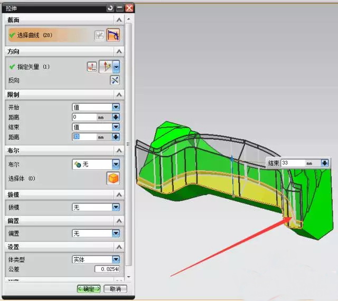This screenshot has height=301, width=338.
Task: Open the 布尔 boolean dropdown
Action: [116, 164]
